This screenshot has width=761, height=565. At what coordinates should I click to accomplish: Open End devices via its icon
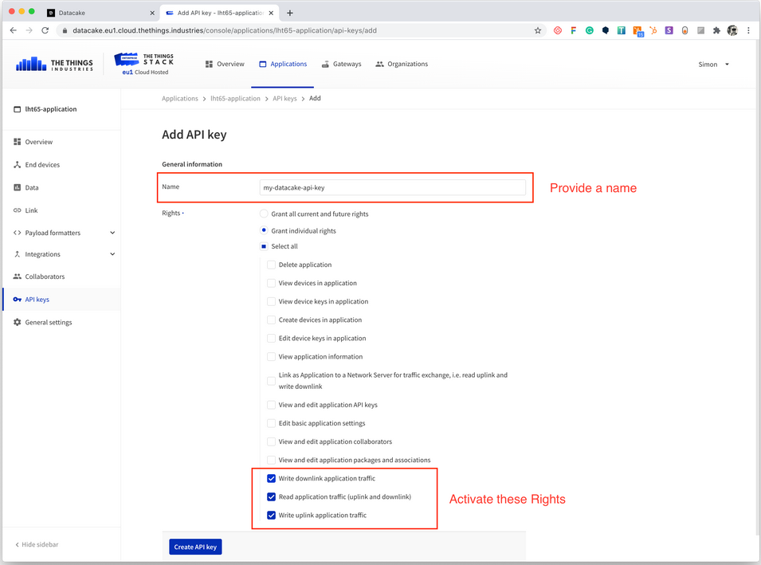[17, 164]
